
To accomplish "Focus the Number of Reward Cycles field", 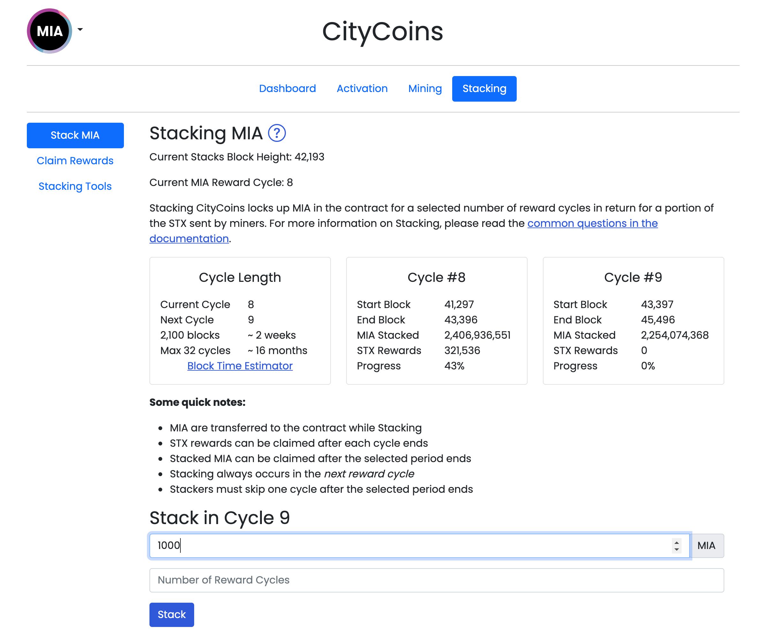I will (x=436, y=580).
